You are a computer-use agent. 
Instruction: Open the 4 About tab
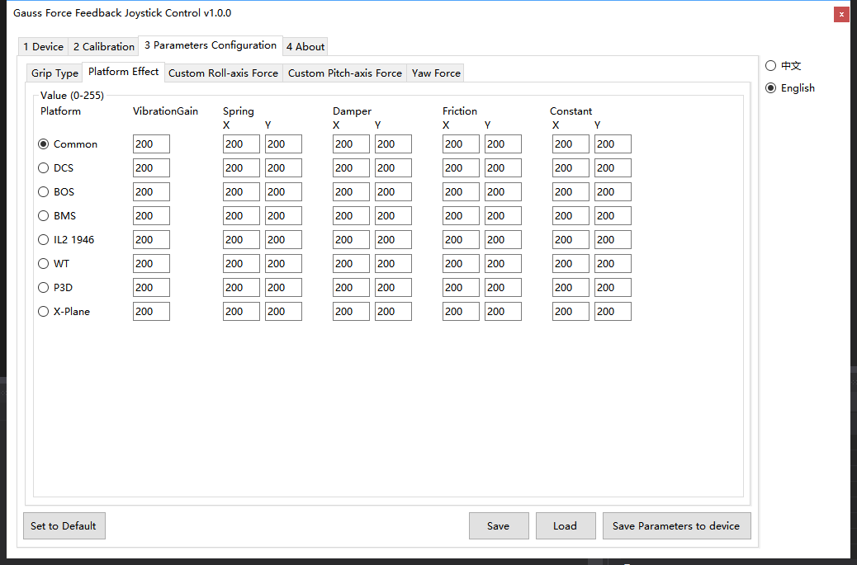[305, 46]
